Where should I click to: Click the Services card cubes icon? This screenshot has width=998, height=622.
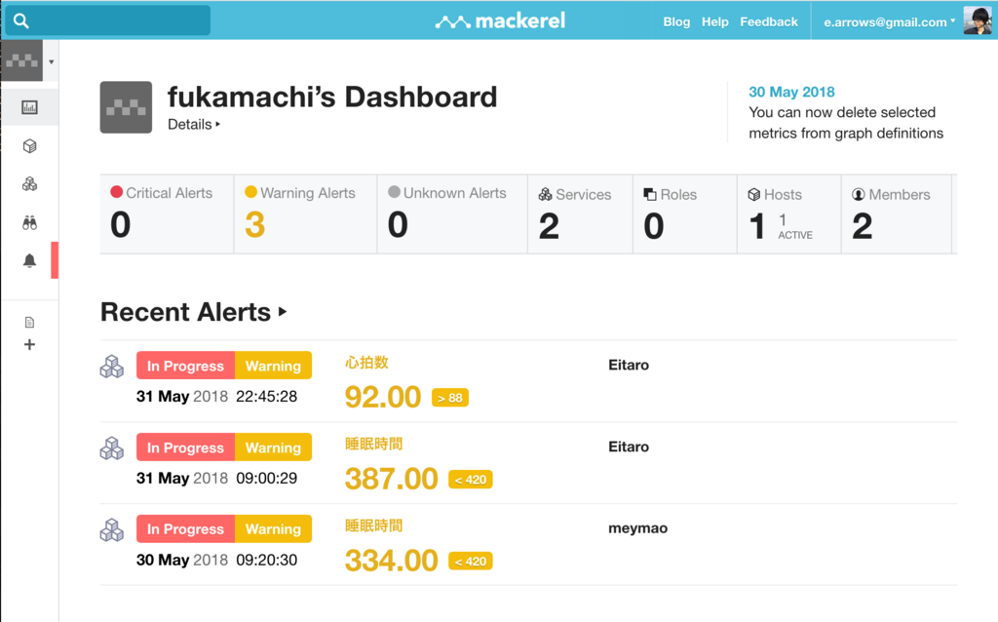point(545,194)
